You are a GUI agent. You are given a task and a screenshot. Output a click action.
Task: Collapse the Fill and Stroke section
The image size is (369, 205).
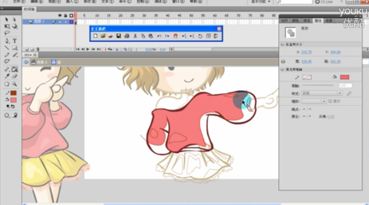click(x=283, y=70)
